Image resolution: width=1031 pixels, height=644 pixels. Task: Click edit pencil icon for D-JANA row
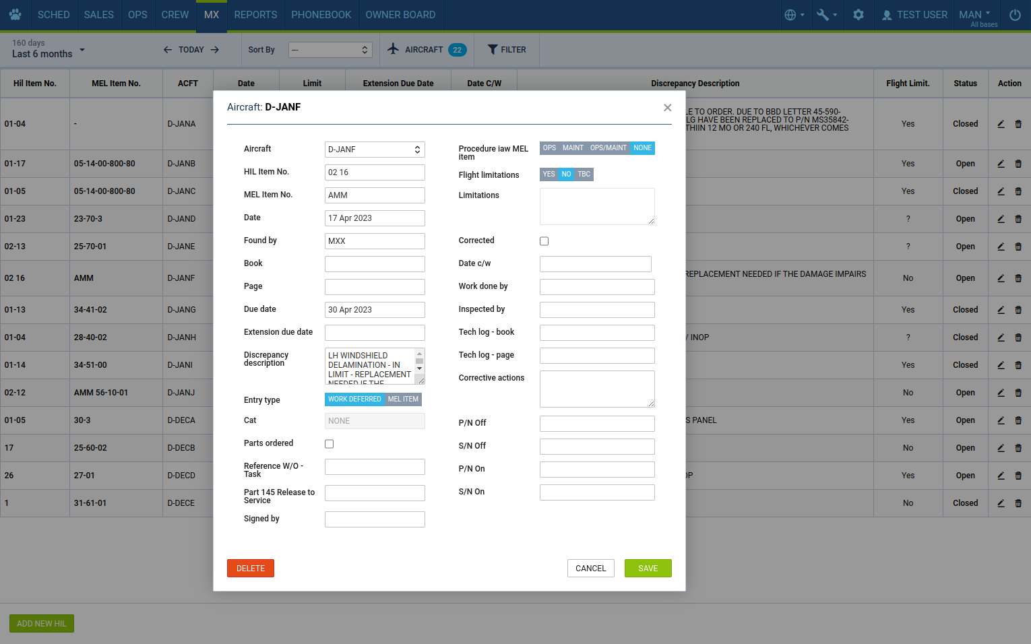pyautogui.click(x=1001, y=124)
